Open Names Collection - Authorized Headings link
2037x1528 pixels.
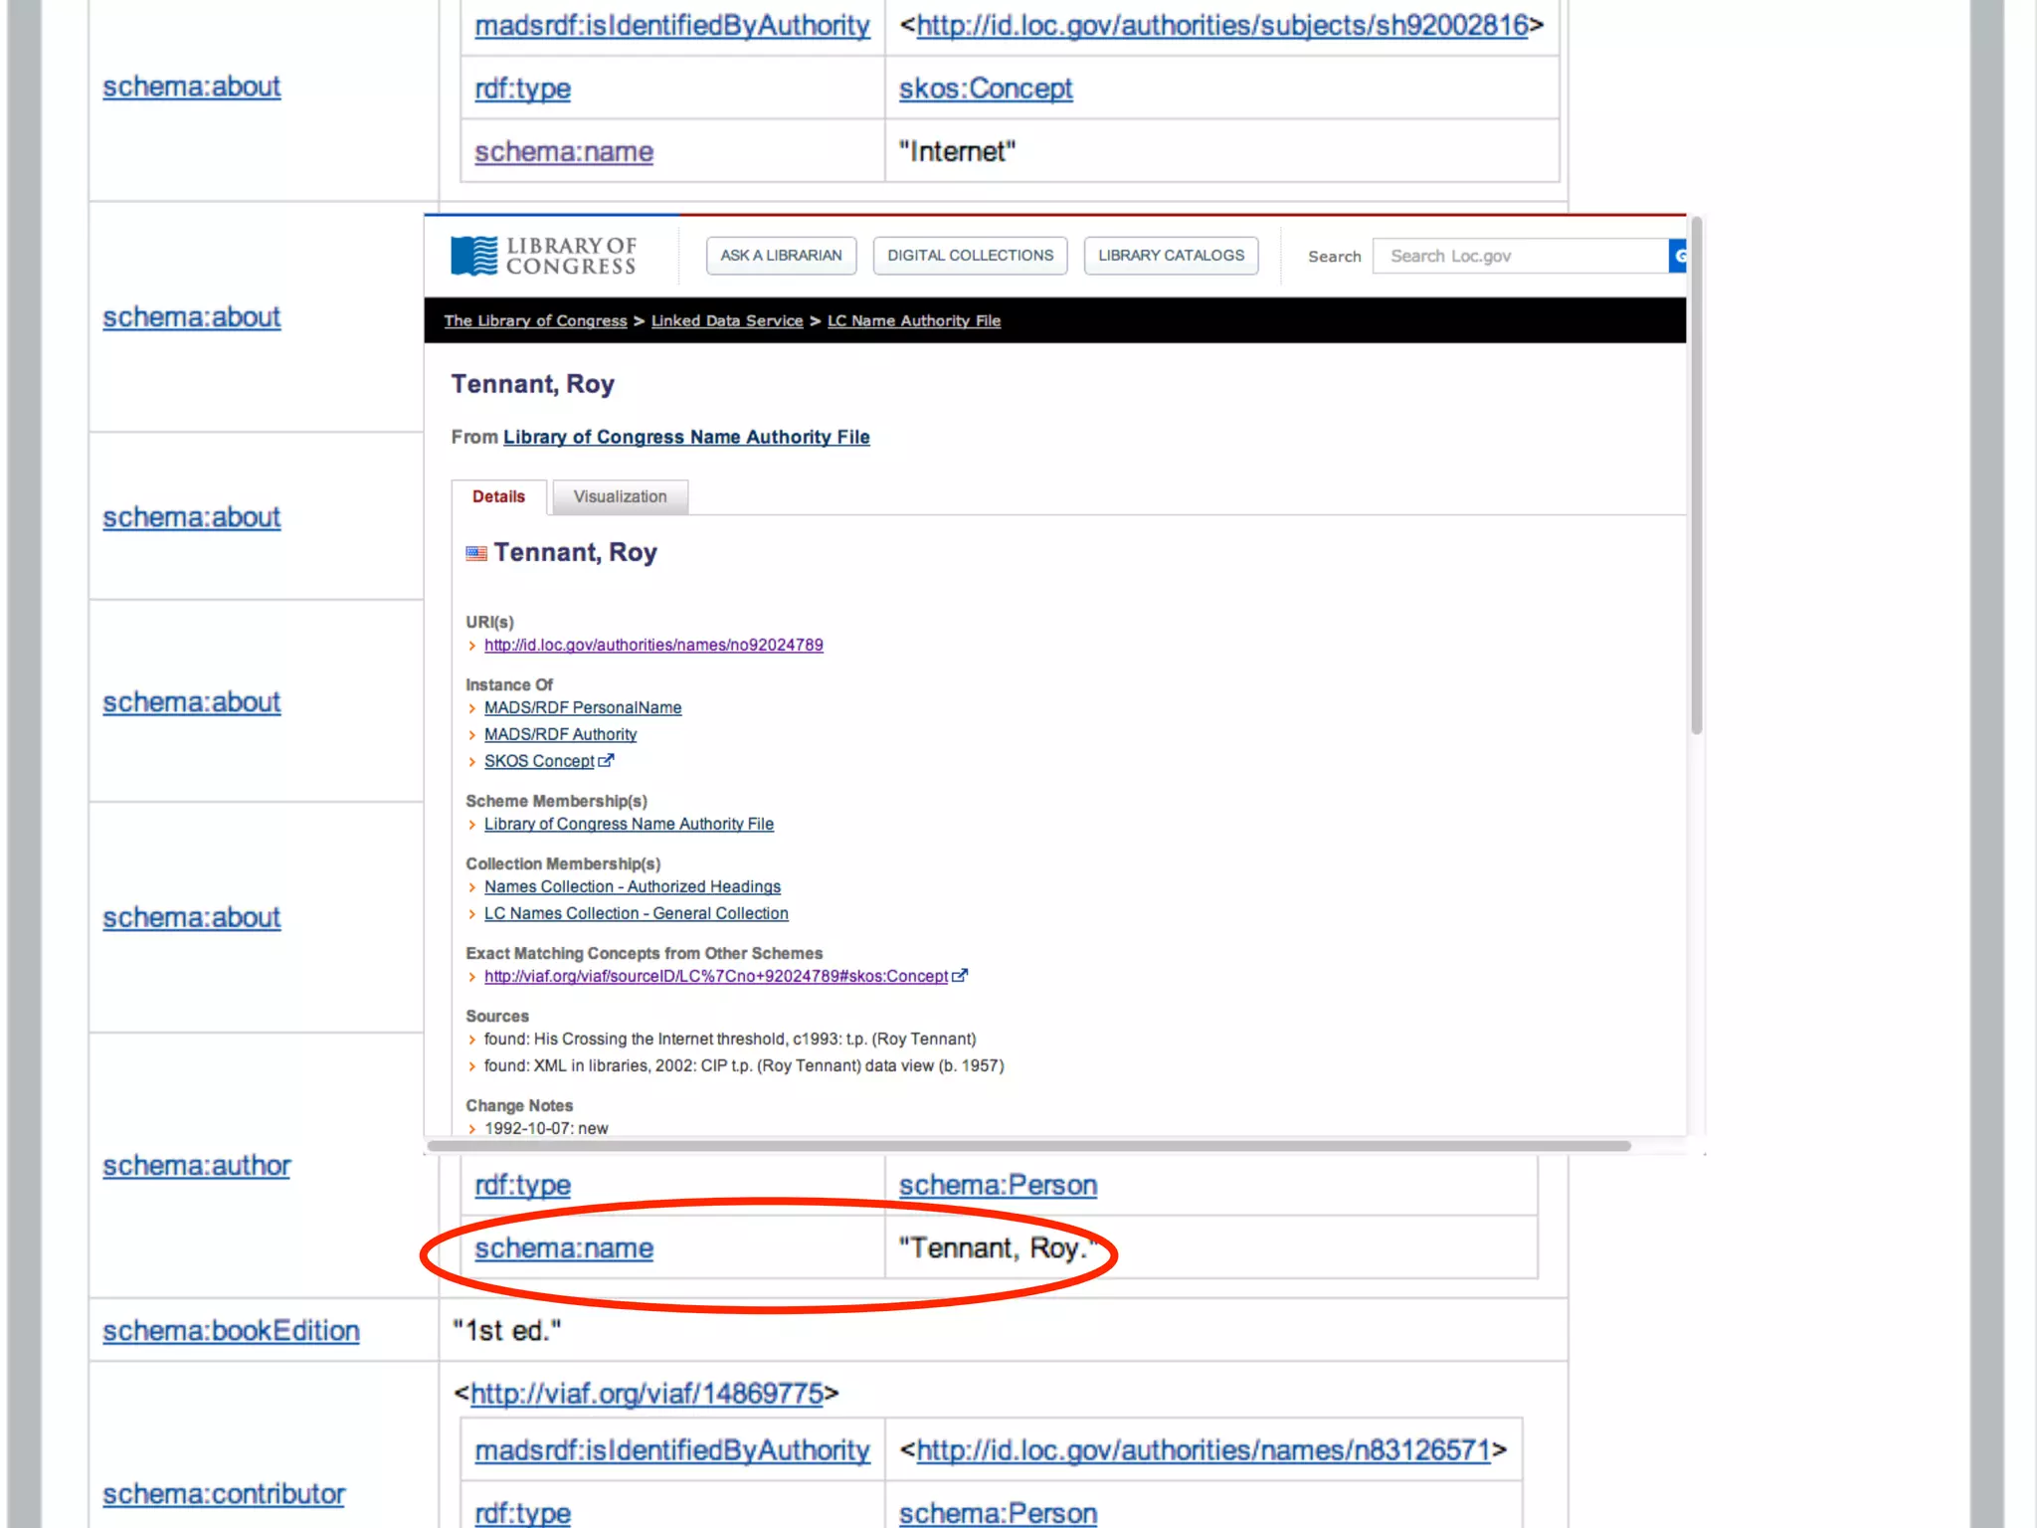(633, 886)
